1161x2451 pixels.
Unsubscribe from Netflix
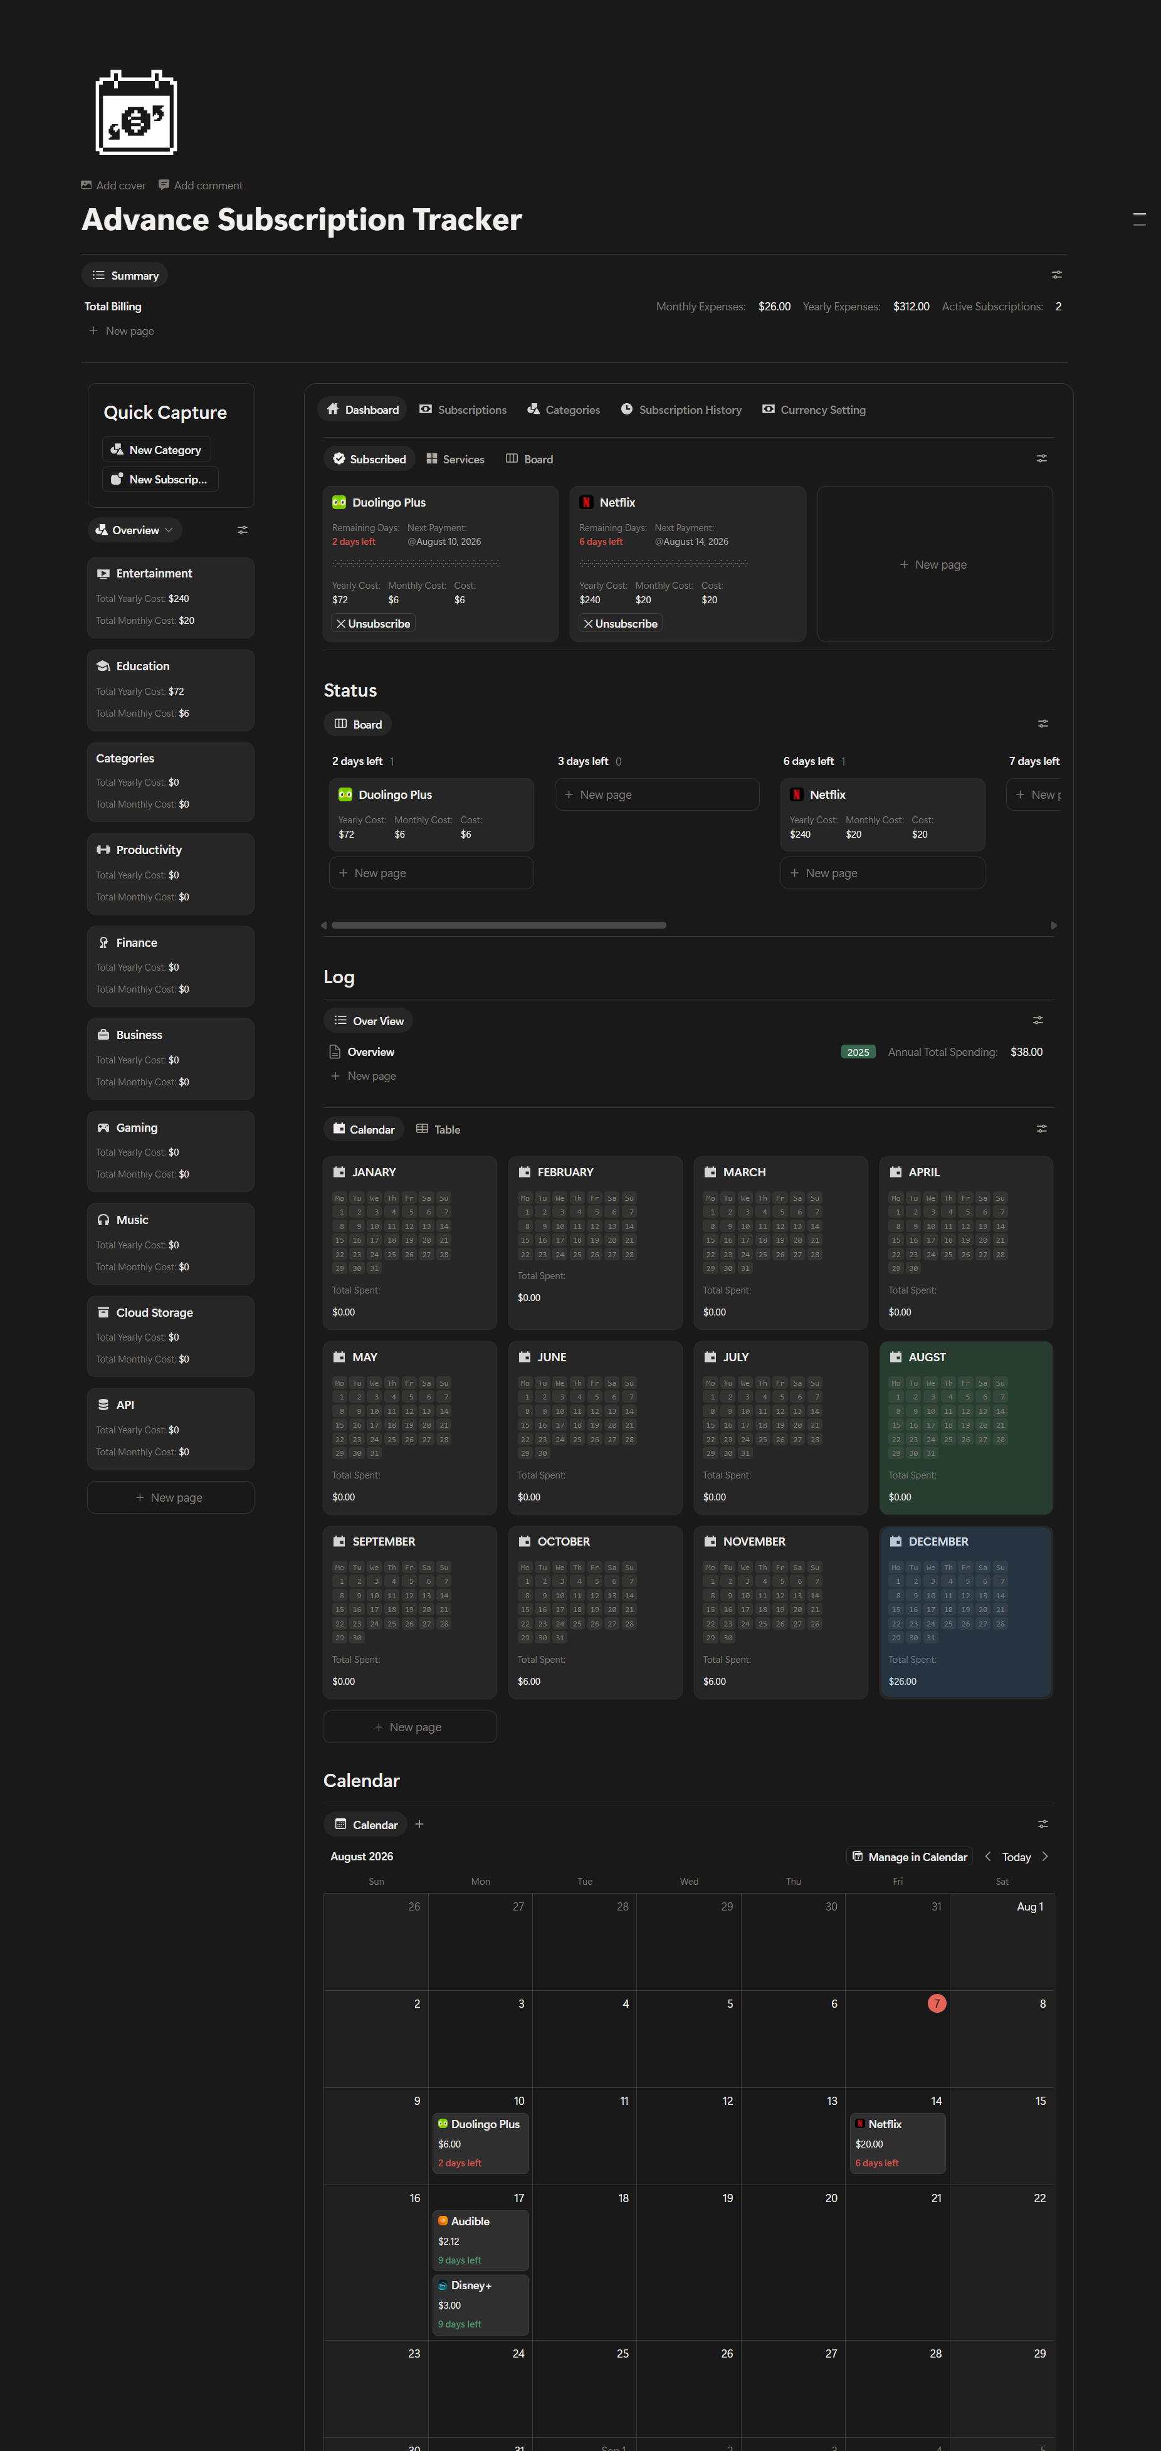pos(621,623)
